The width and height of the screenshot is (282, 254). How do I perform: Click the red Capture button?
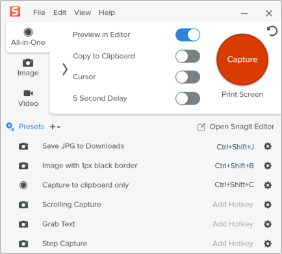(242, 59)
